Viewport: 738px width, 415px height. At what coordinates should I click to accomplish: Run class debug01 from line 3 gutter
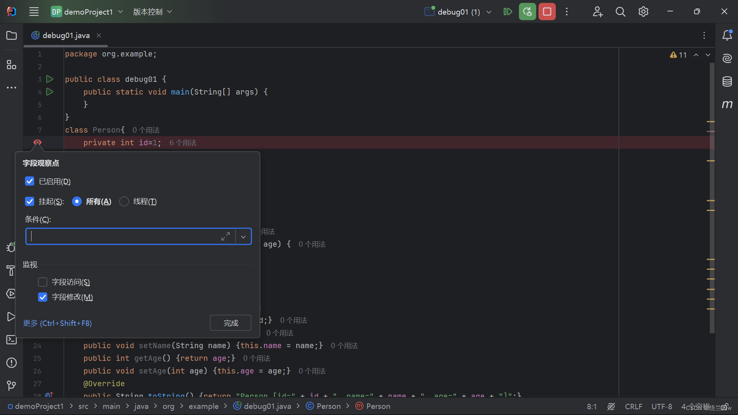[50, 79]
